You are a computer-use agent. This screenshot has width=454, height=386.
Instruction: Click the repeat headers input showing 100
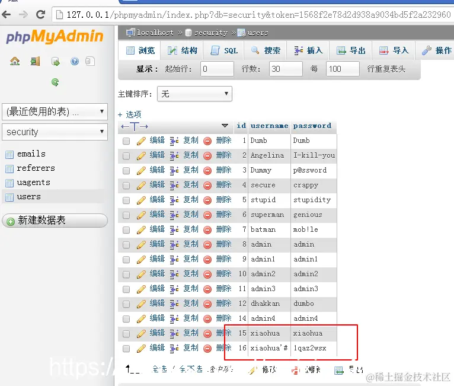tap(343, 69)
